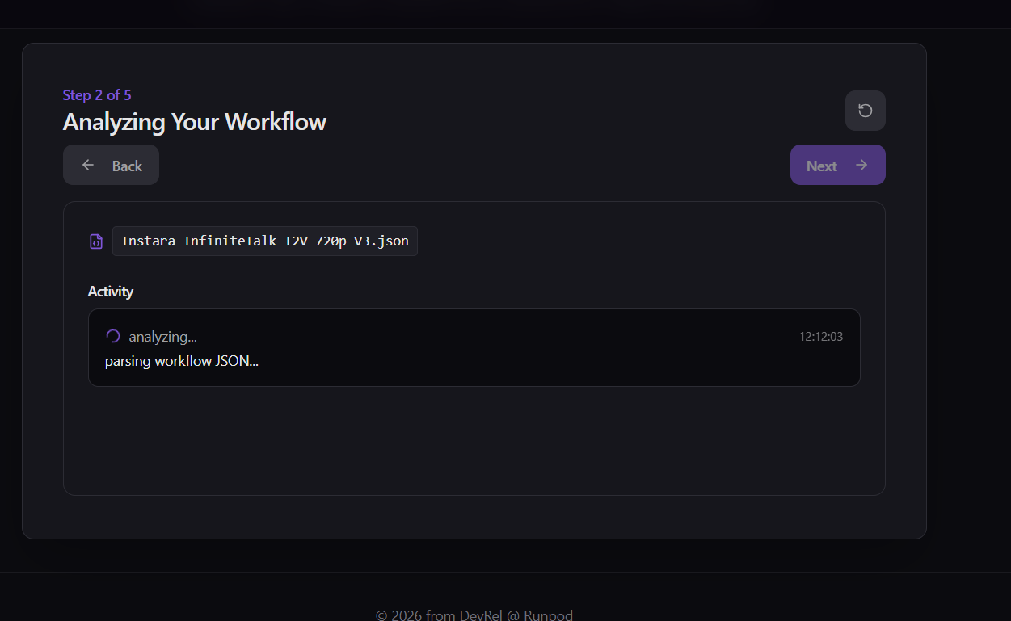Image resolution: width=1011 pixels, height=621 pixels.
Task: Select the 12:12:03 timestamp
Action: pos(820,336)
